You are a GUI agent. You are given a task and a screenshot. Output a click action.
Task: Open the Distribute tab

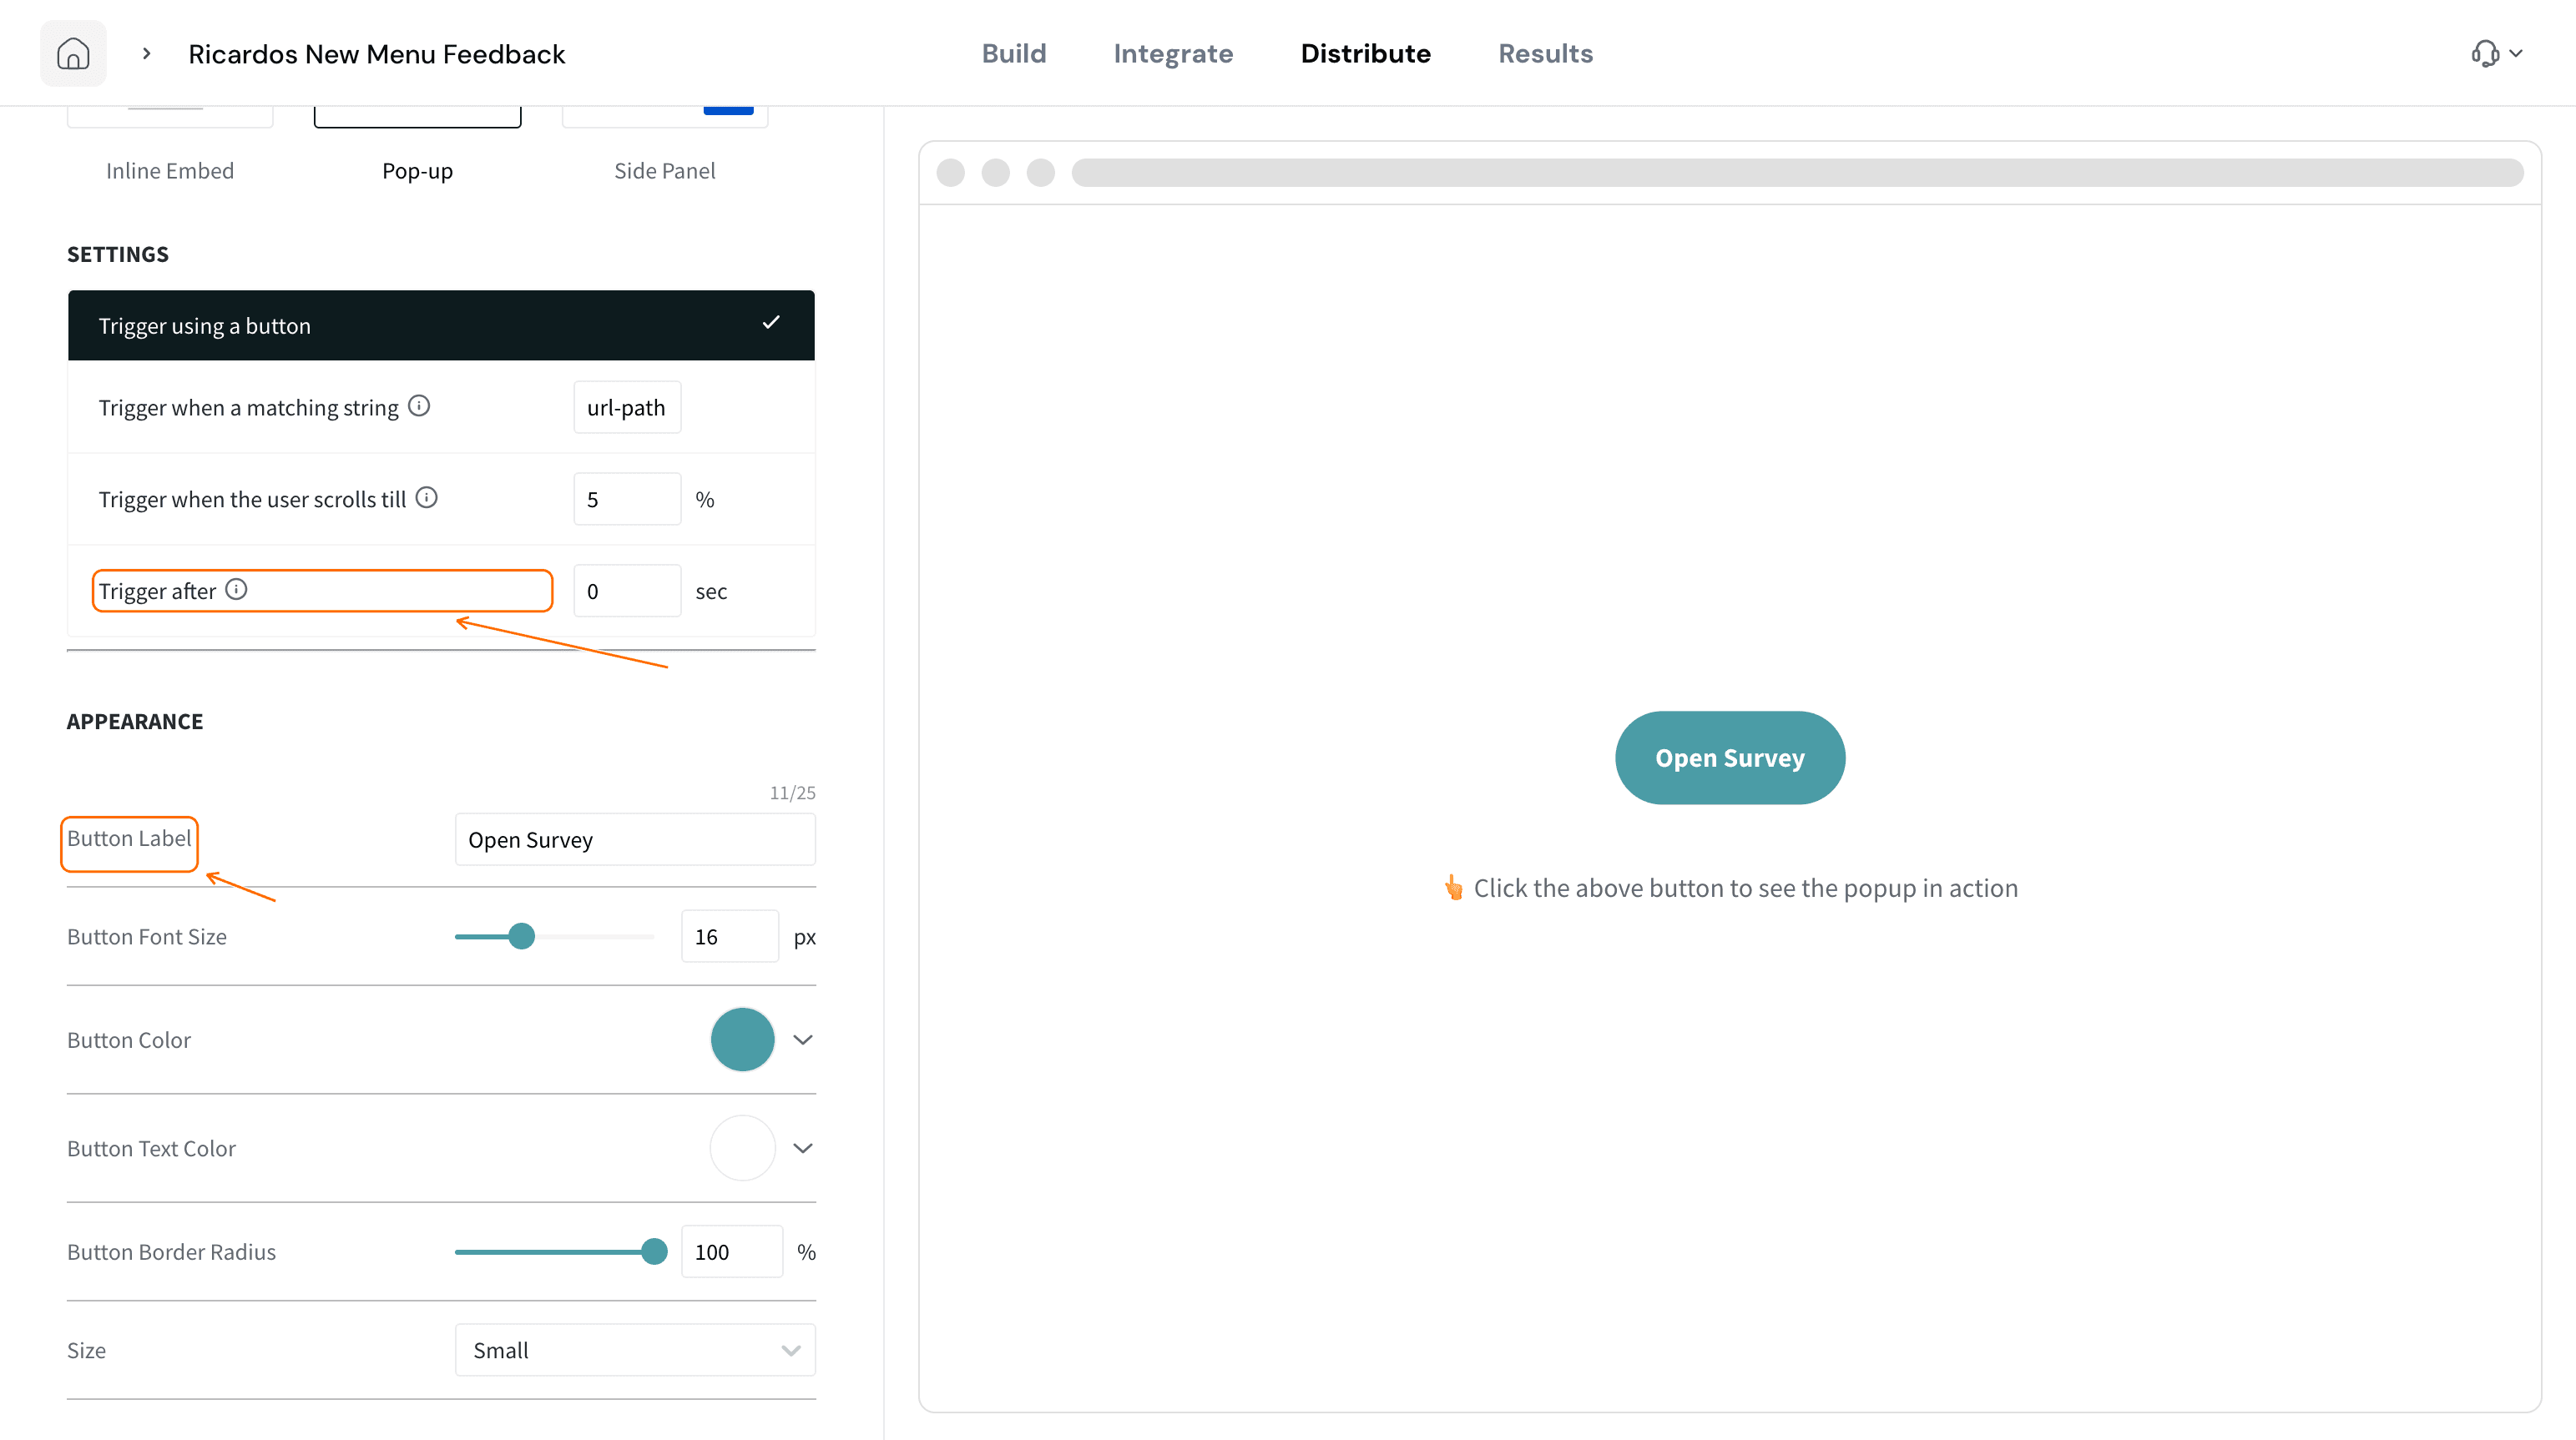coord(1365,53)
